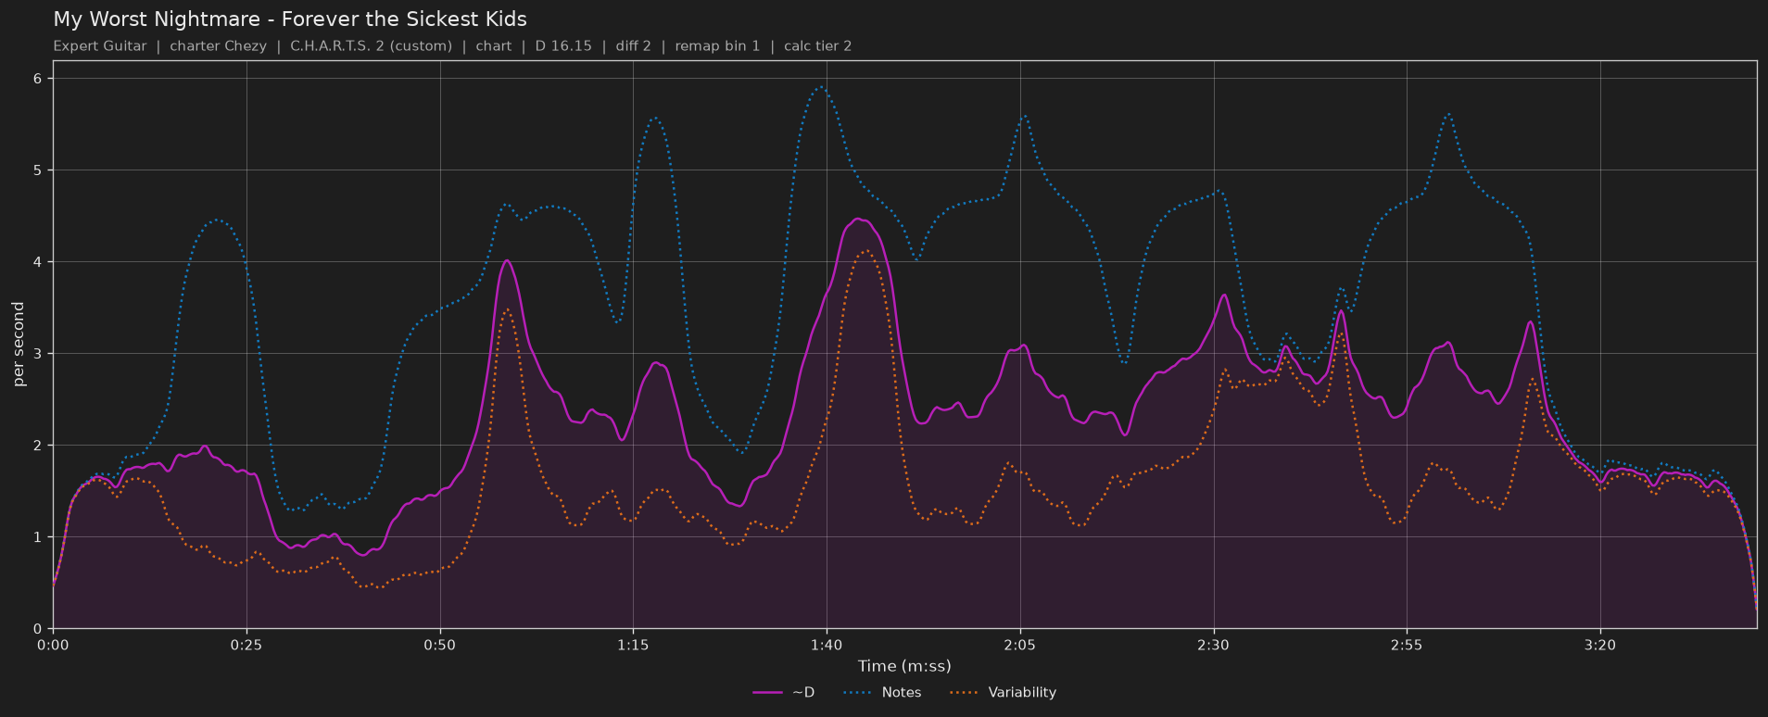
Task: Click the "2:55" time tick label
Action: (1407, 645)
